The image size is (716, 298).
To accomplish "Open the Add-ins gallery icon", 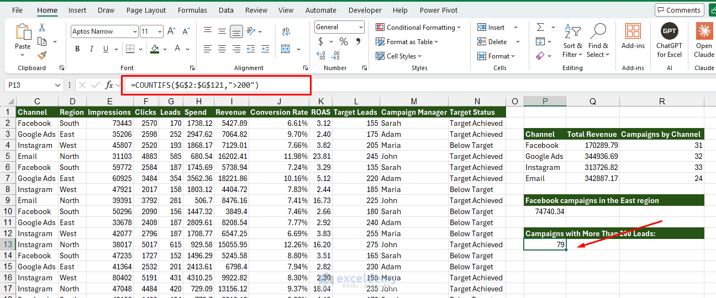I will [633, 31].
